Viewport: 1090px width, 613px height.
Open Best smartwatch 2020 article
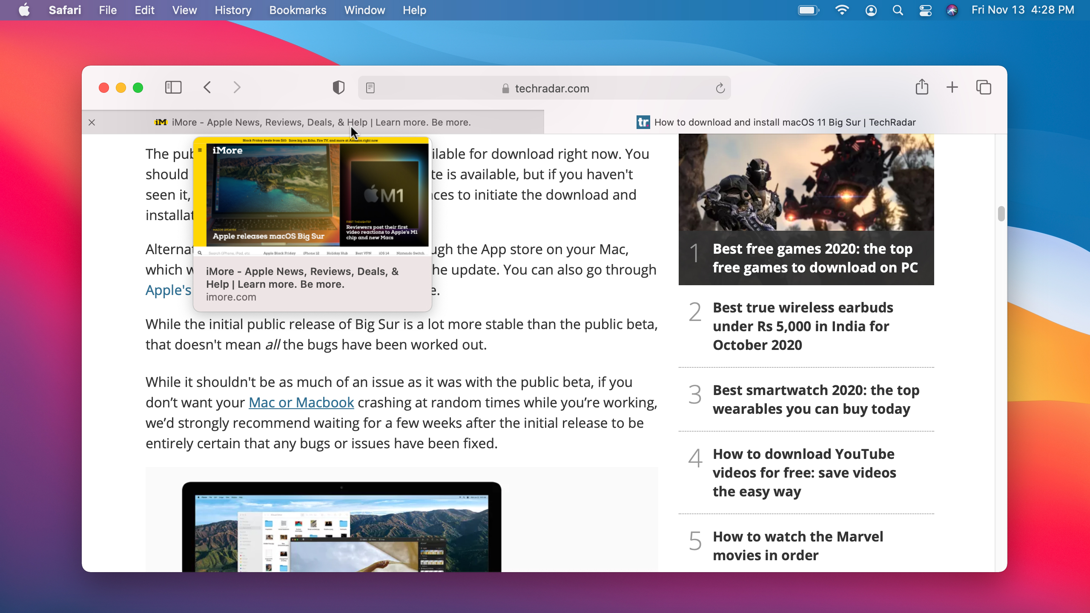816,399
